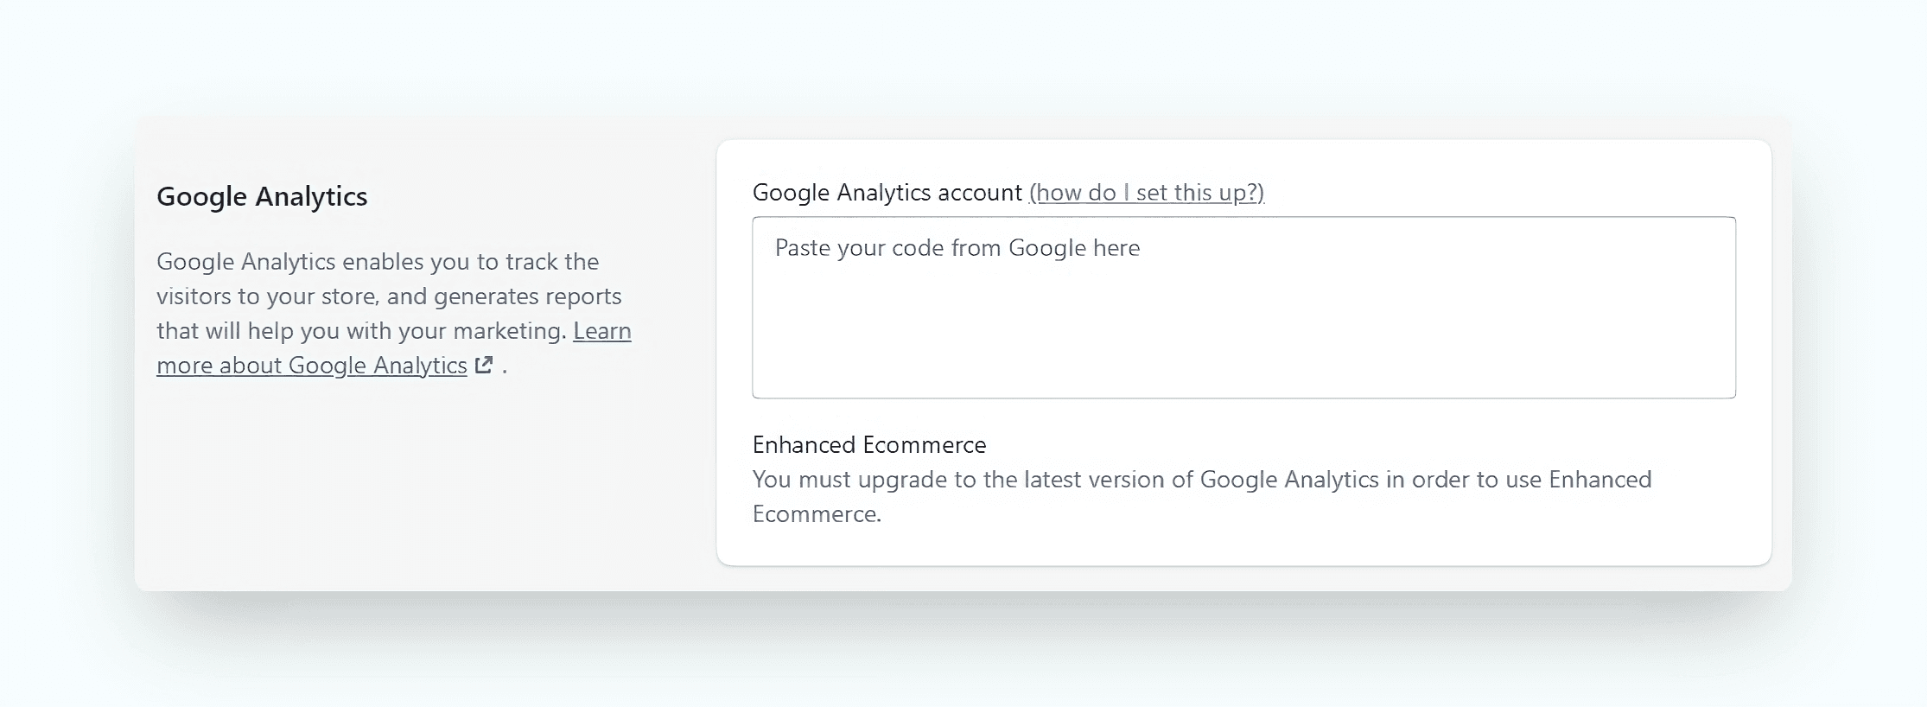The height and width of the screenshot is (707, 1927).
Task: Click the "visitors to your store" description line
Action: point(389,296)
